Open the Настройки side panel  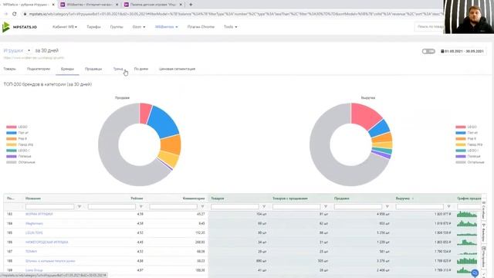click(484, 258)
